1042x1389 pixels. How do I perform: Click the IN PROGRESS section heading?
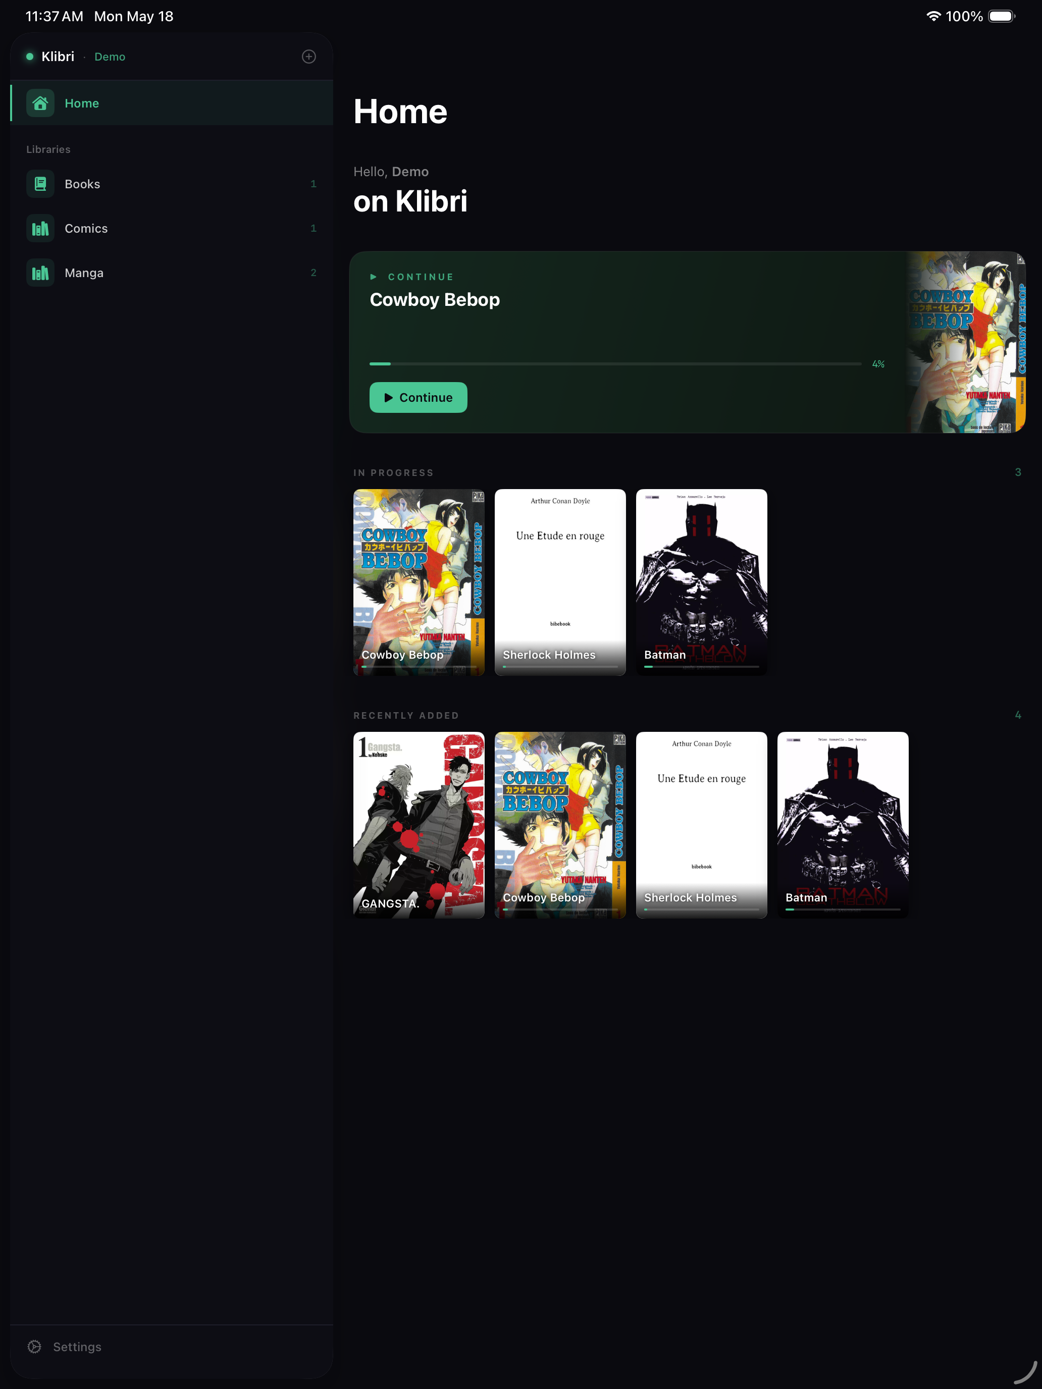pos(393,473)
